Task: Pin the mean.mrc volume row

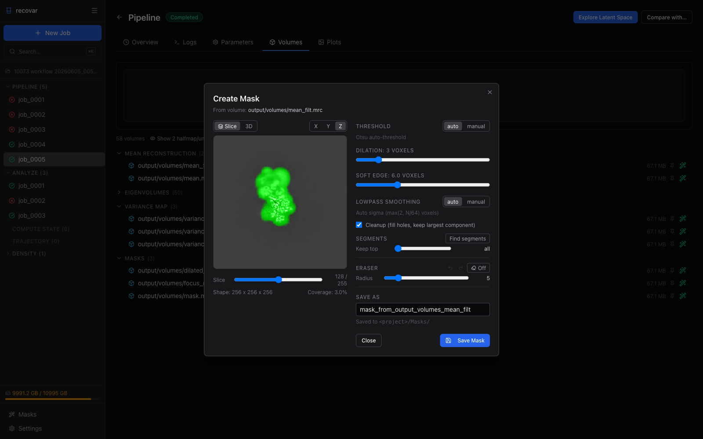Action: tap(672, 178)
